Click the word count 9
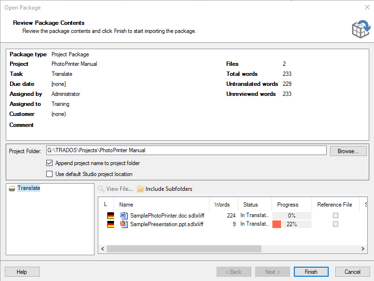The height and width of the screenshot is (281, 374). [234, 224]
